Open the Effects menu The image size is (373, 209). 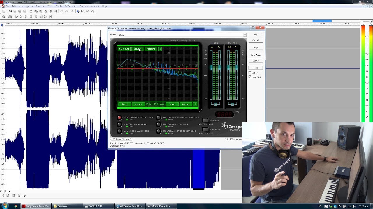(x=50, y=6)
